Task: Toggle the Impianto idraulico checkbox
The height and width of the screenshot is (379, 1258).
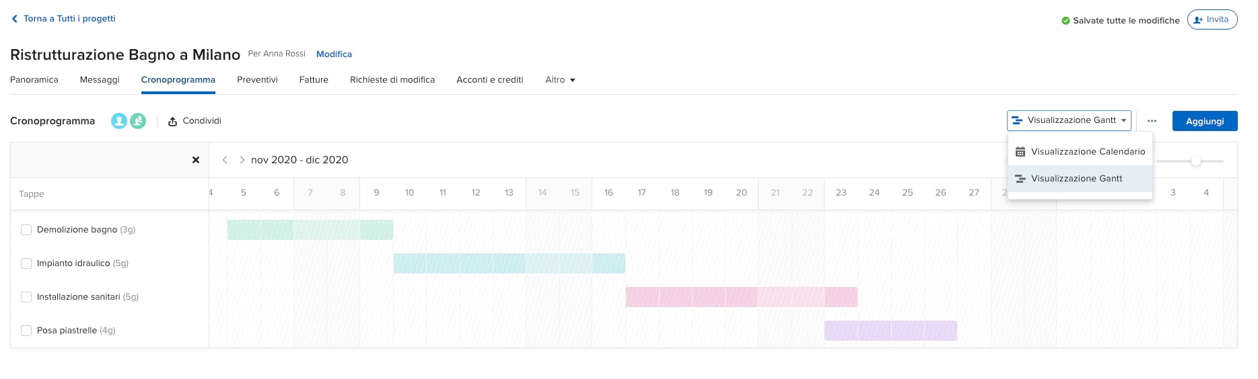Action: point(26,263)
